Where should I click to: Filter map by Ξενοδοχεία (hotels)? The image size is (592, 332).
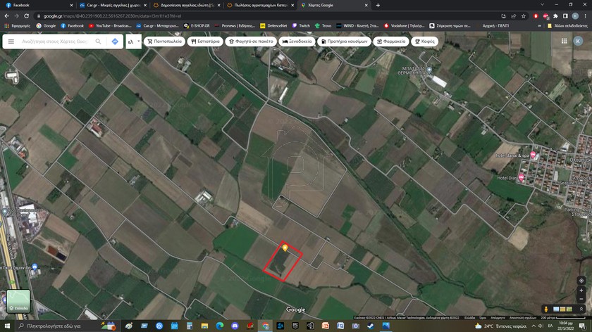click(x=297, y=41)
